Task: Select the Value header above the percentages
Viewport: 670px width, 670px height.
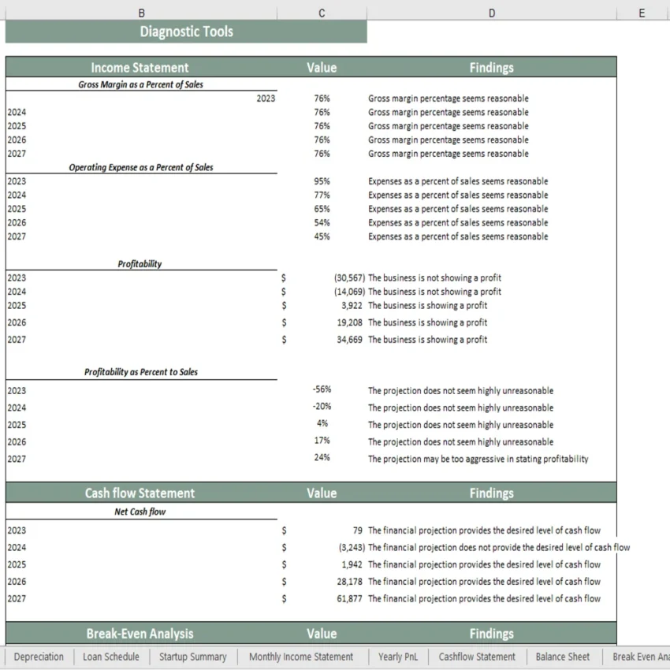Action: point(322,67)
